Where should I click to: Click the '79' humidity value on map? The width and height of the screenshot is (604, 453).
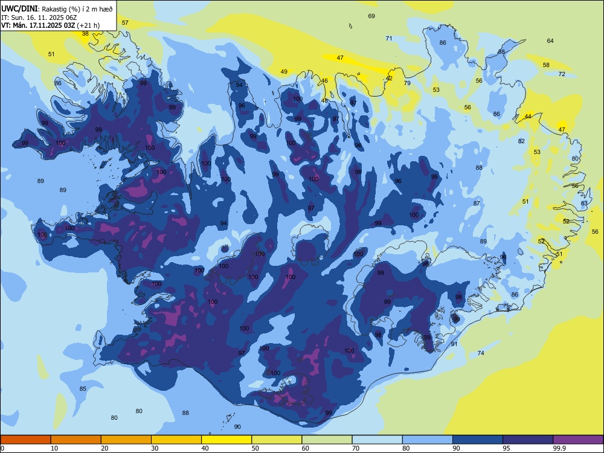click(407, 83)
